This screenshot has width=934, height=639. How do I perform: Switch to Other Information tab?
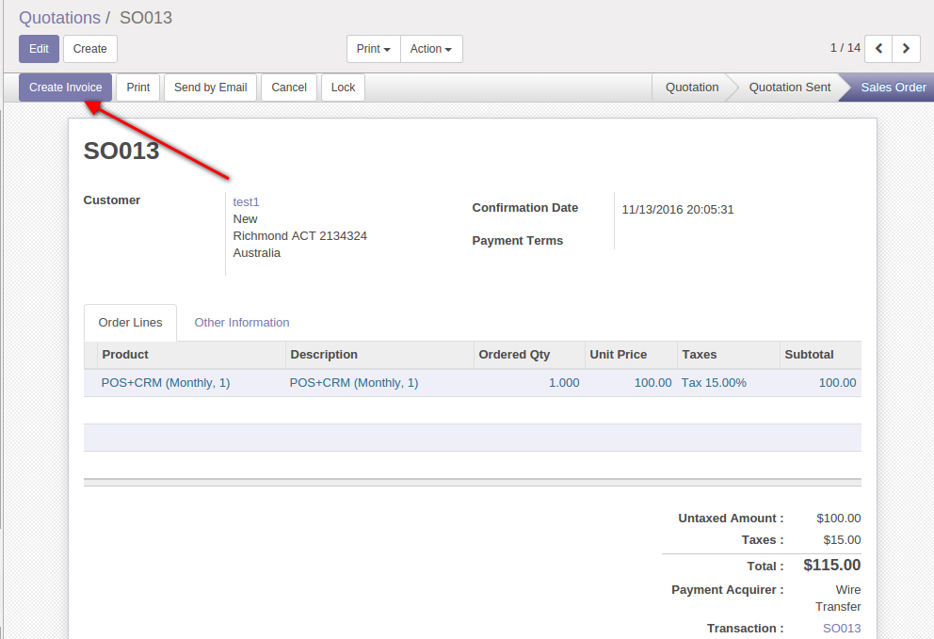click(242, 323)
